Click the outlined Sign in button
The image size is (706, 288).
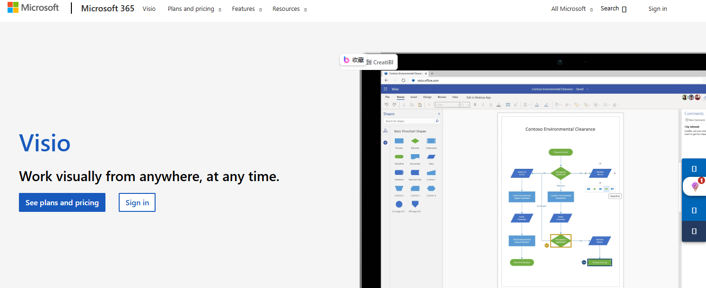(x=137, y=202)
